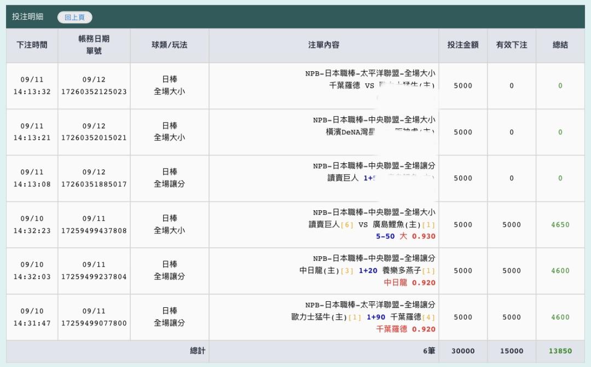Click the bet time 14:32:23
Image resolution: width=591 pixels, height=367 pixels.
32,231
